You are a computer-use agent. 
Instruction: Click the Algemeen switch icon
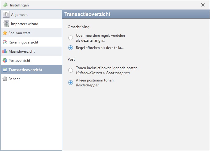click(6, 14)
